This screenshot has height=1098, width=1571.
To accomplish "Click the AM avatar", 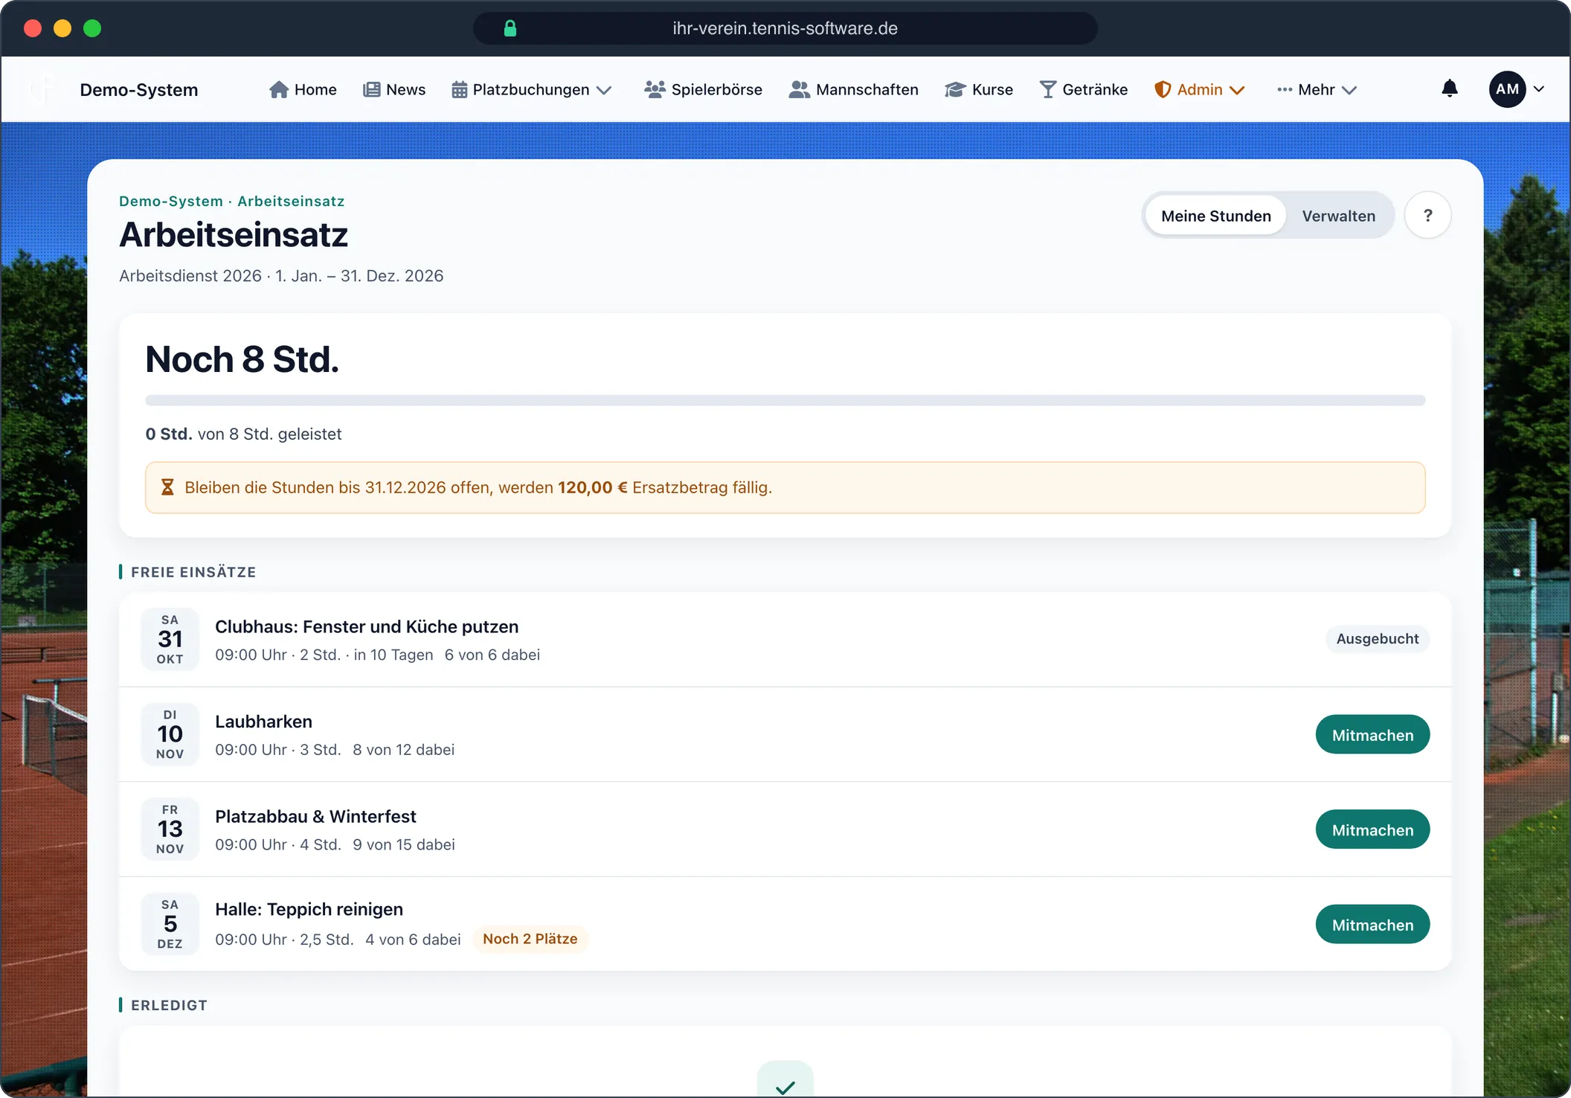I will pos(1508,89).
